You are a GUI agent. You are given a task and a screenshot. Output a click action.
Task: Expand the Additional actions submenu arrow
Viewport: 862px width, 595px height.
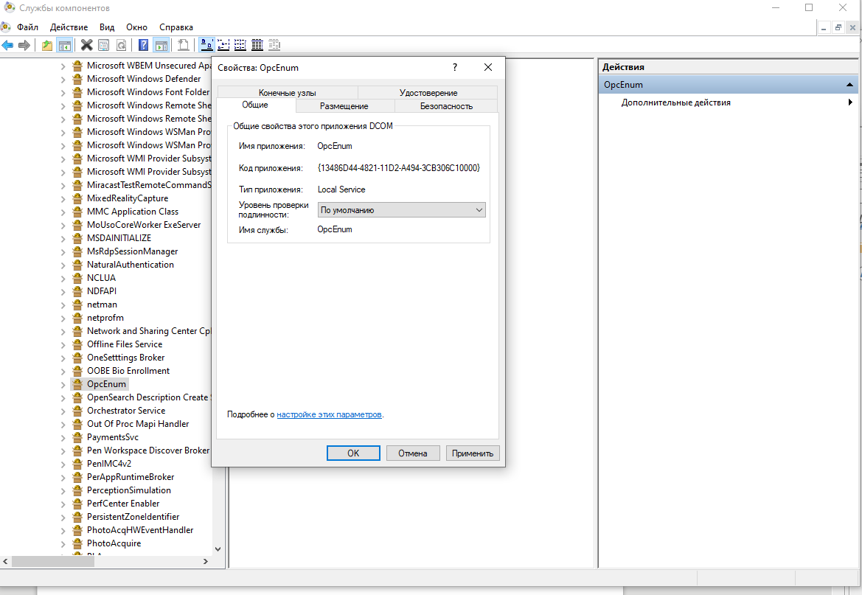850,102
